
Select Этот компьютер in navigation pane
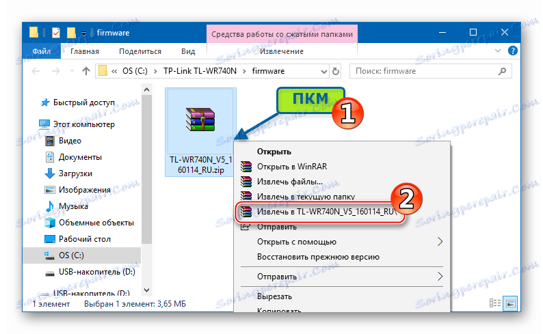tap(83, 124)
